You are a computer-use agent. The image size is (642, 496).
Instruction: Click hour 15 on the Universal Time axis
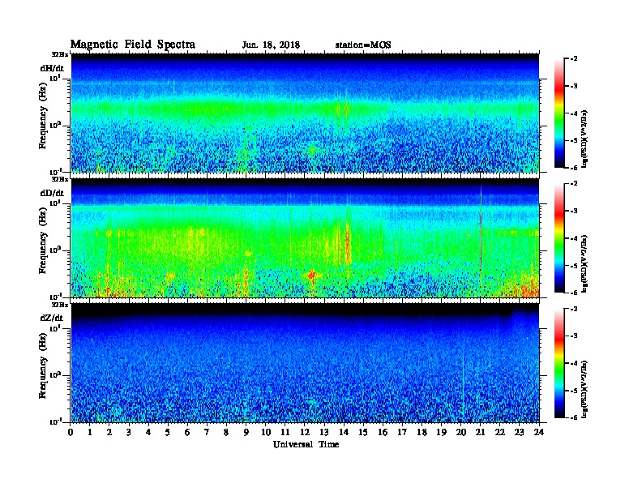(363, 432)
